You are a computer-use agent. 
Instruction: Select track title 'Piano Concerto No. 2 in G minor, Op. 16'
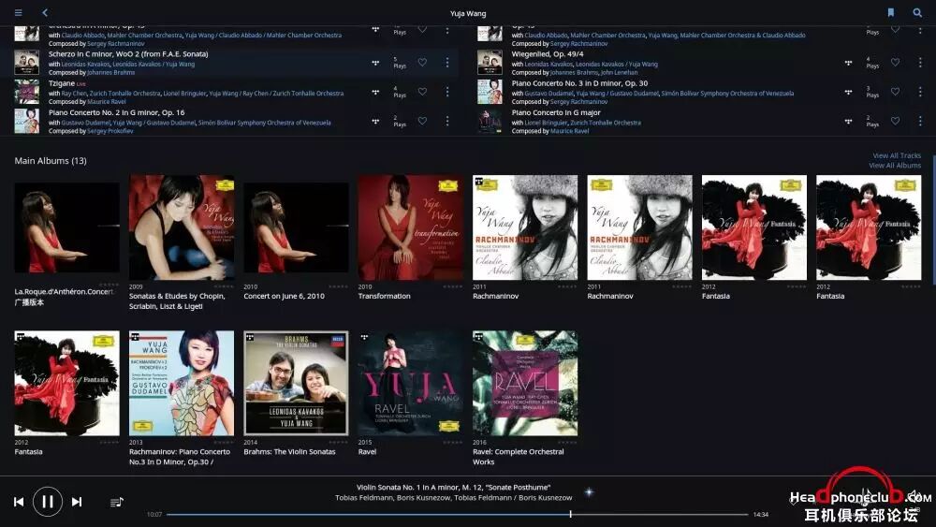pyautogui.click(x=116, y=112)
